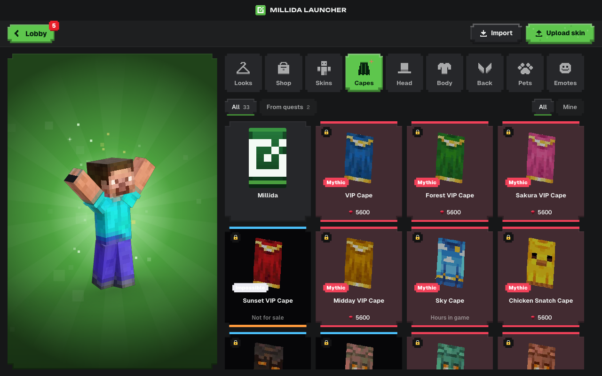602x376 pixels.
Task: Select the red Sunset VIP Cape image
Action: coord(268,263)
